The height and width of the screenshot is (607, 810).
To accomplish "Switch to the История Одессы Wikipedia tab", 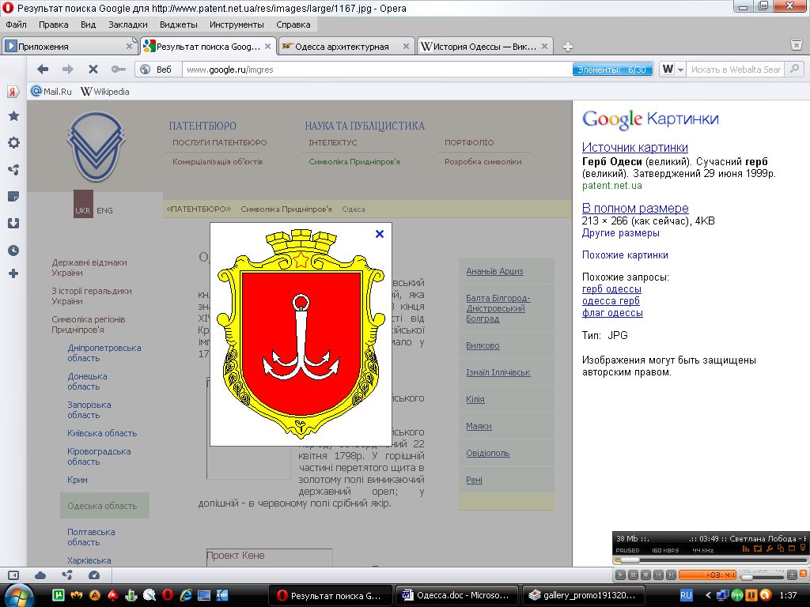I will (484, 47).
